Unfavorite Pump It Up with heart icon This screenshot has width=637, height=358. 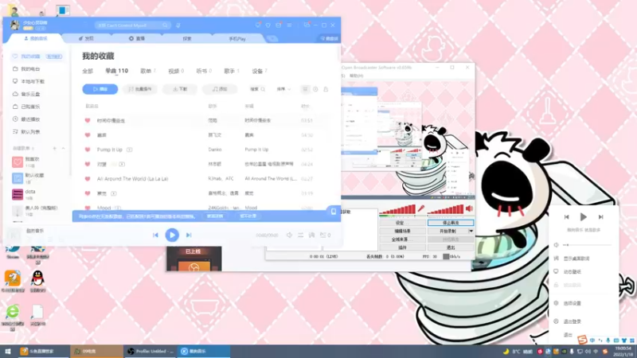pyautogui.click(x=88, y=150)
